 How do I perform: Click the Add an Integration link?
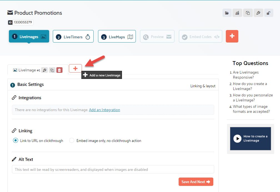[104, 110]
